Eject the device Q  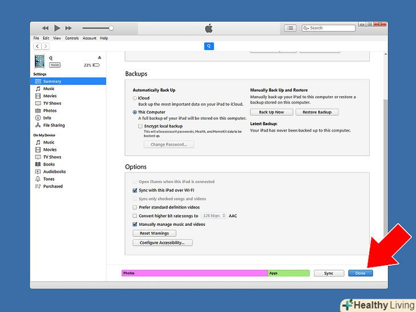pyautogui.click(x=99, y=57)
